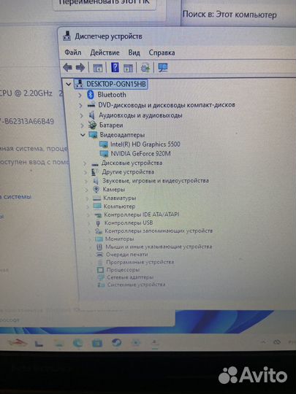Expand the Камеры category
The image size is (296, 394).
click(x=86, y=190)
